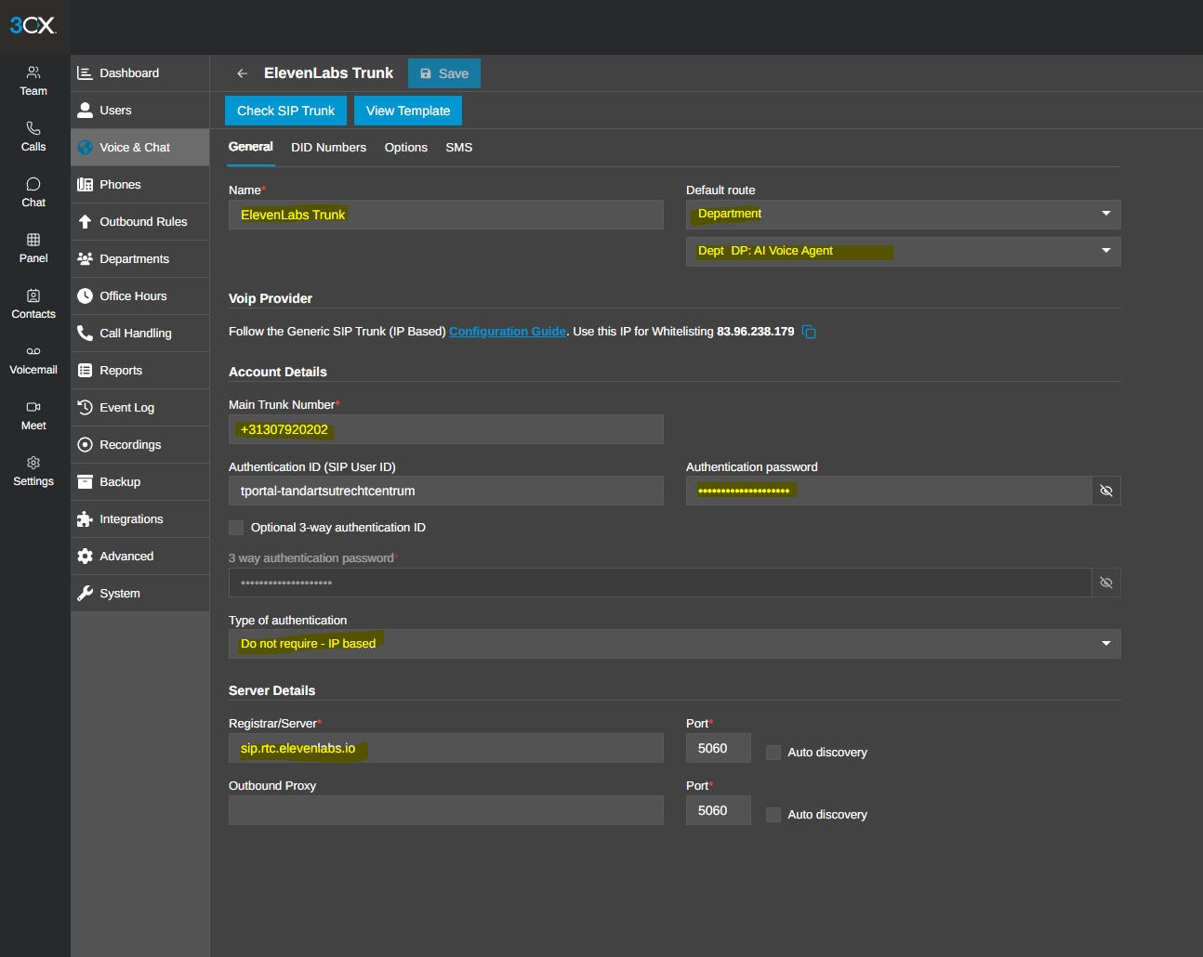1203x957 pixels.
Task: Click the Voice & Chat globe icon
Action: [x=85, y=147]
